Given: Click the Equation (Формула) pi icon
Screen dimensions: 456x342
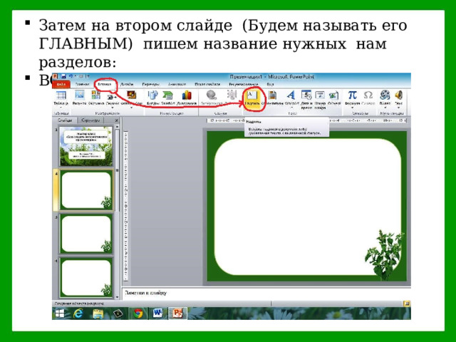Looking at the screenshot, I should [x=352, y=95].
